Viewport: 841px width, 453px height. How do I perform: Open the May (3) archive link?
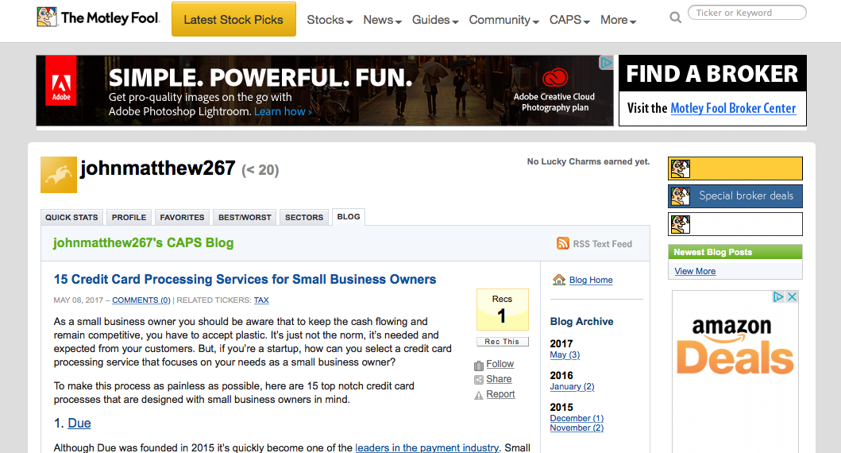pos(565,354)
